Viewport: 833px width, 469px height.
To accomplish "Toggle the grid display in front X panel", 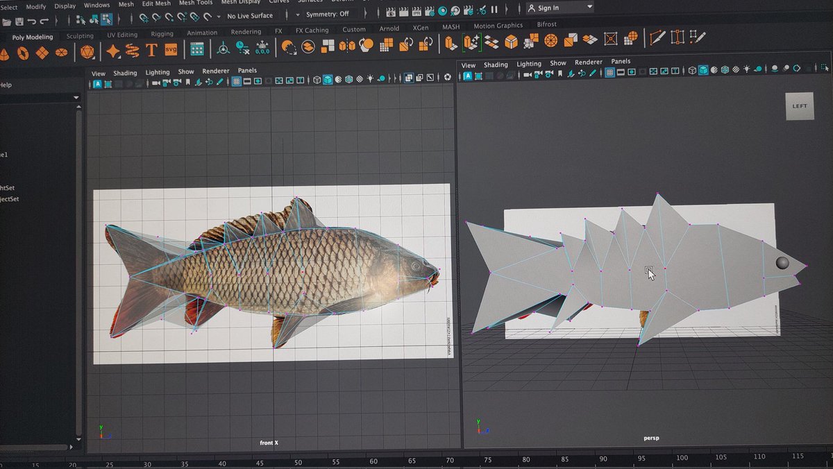I will point(236,81).
